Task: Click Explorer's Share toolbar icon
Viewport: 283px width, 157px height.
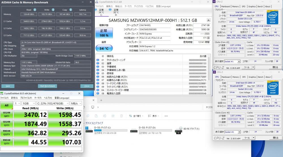Action: (113, 116)
